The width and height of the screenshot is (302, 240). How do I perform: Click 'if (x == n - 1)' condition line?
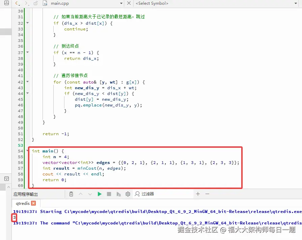tap(76, 53)
